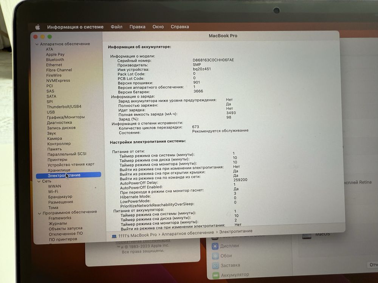Open Информация о системе application menu
This screenshot has width=378, height=283.
pyautogui.click(x=75, y=27)
